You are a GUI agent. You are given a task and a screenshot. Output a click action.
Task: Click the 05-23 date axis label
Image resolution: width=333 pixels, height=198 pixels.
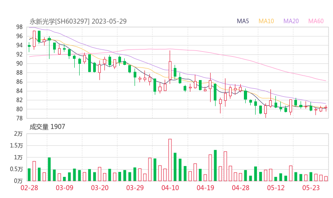click(x=311, y=188)
